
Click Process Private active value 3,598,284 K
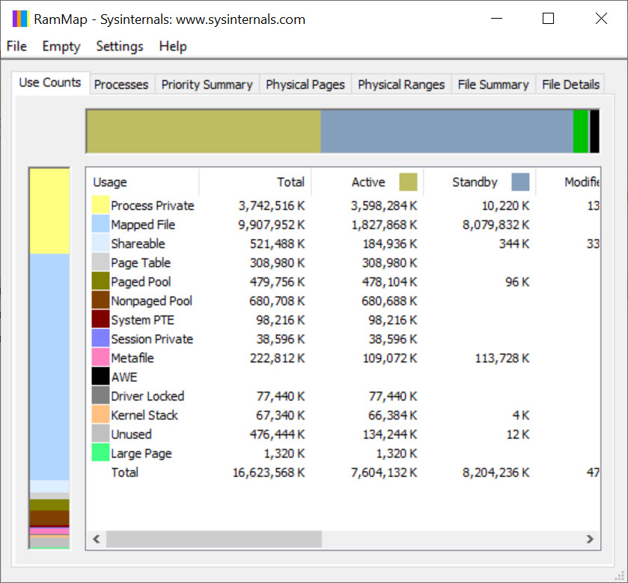pyautogui.click(x=384, y=206)
